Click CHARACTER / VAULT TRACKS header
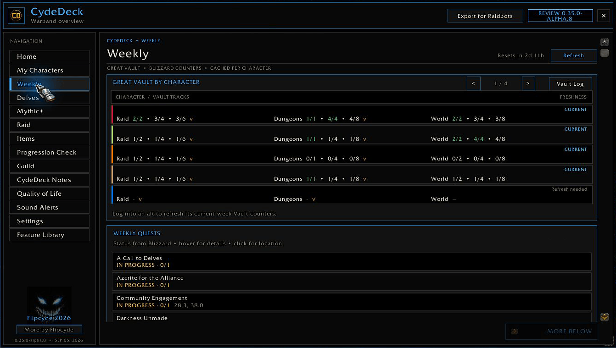616x348 pixels. [x=152, y=97]
